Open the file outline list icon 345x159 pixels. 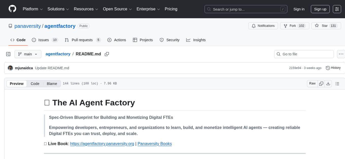tap(337, 83)
